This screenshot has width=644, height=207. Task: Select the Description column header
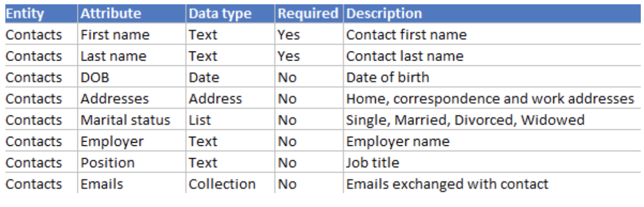click(x=492, y=14)
